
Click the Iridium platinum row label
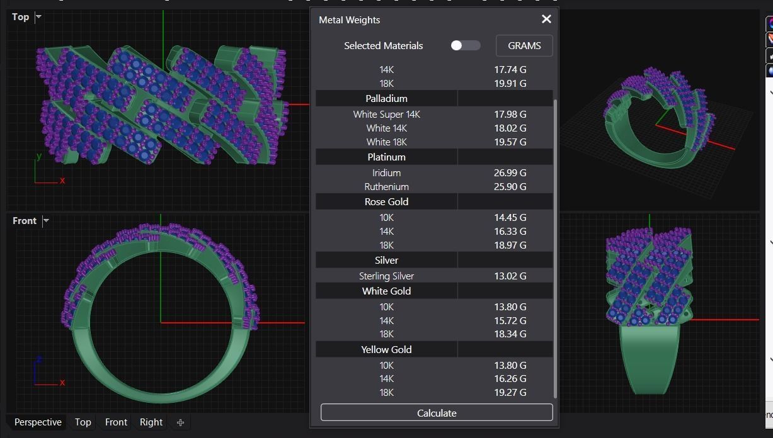tap(386, 172)
